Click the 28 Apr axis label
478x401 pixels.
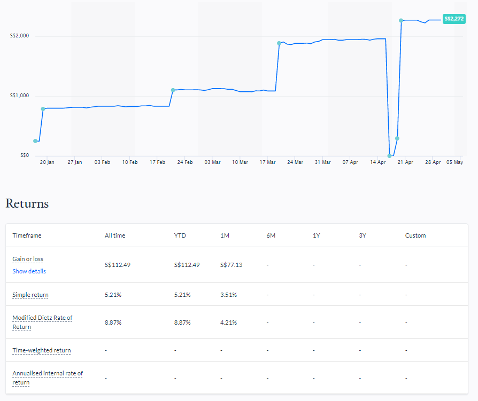pyautogui.click(x=433, y=162)
